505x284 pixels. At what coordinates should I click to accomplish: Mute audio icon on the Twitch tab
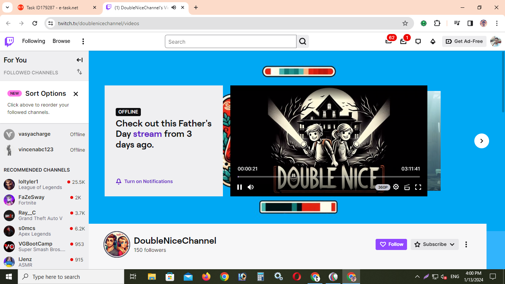[174, 7]
